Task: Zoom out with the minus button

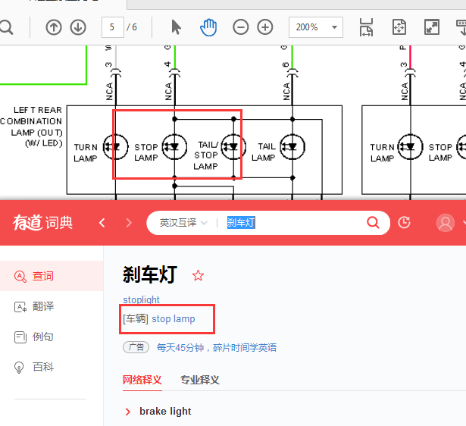Action: pyautogui.click(x=241, y=27)
